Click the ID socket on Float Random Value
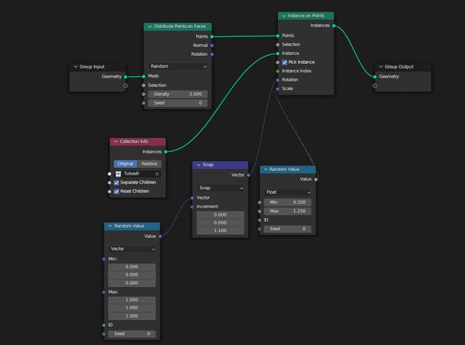Viewport: 465px width, 345px height. point(260,220)
